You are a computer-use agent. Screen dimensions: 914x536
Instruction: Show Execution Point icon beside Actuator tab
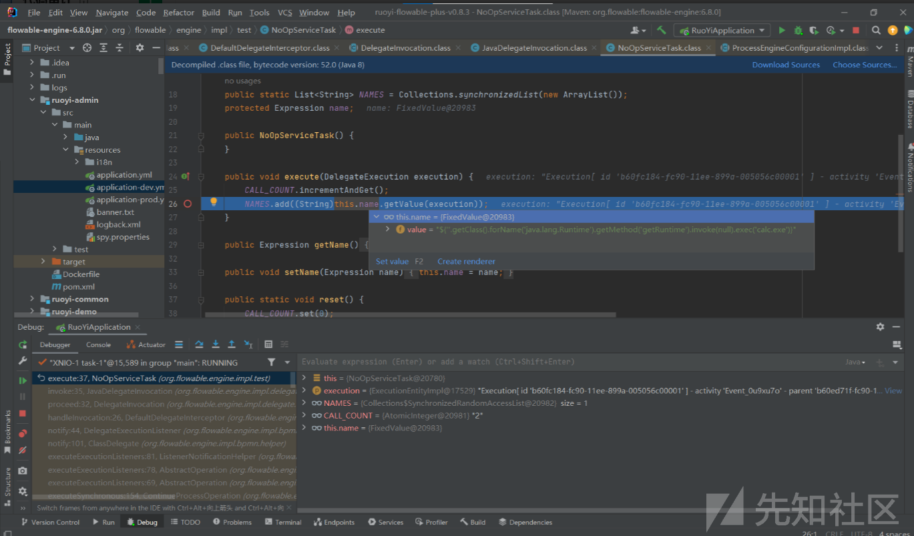(x=179, y=344)
